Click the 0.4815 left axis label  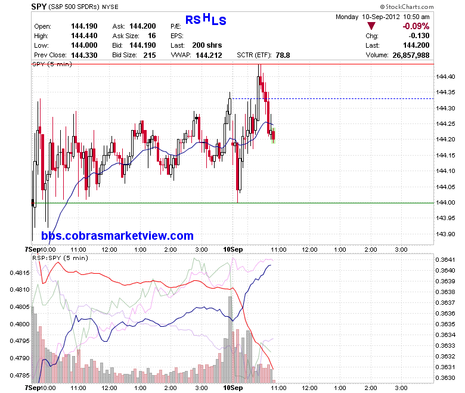pyautogui.click(x=20, y=273)
